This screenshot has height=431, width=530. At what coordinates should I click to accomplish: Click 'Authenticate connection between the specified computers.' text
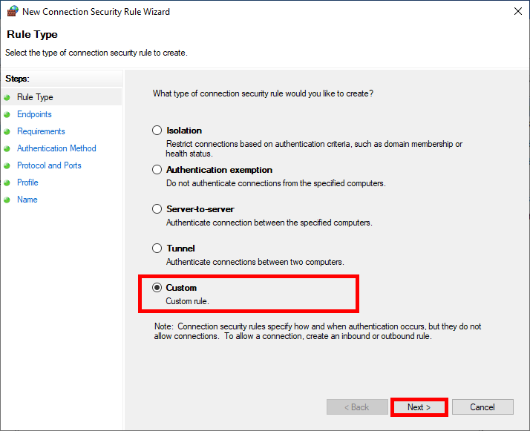269,223
